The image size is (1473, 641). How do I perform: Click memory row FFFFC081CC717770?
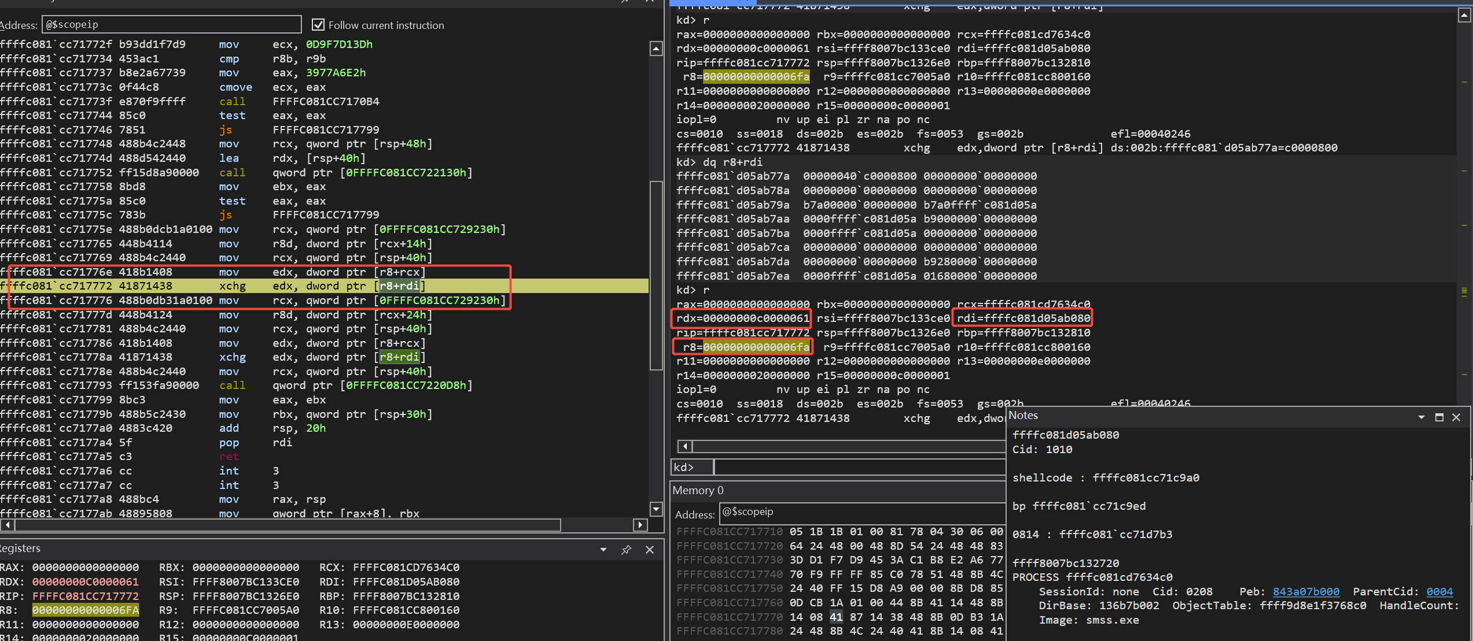pos(839,617)
